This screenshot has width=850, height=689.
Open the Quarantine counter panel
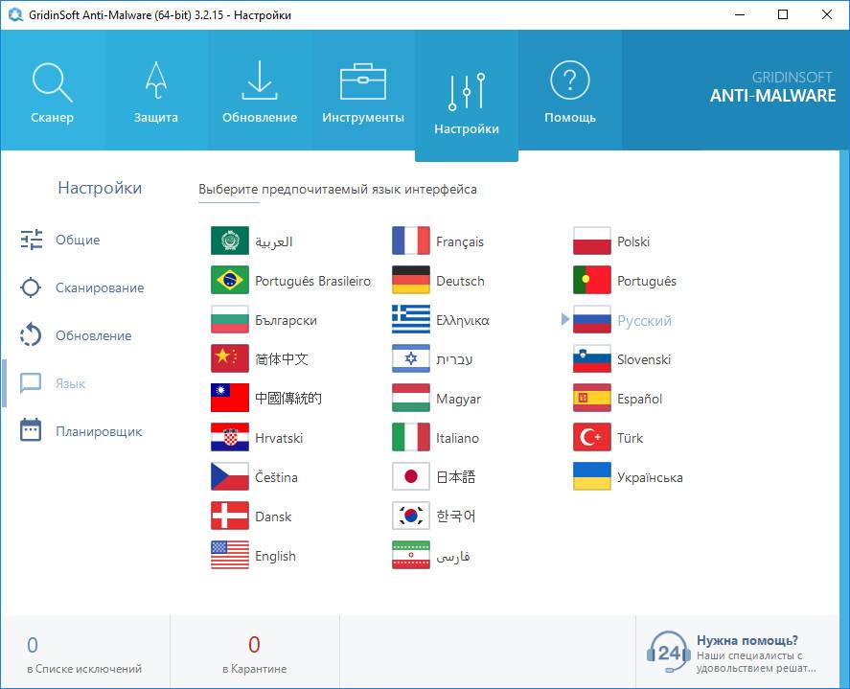tap(254, 653)
